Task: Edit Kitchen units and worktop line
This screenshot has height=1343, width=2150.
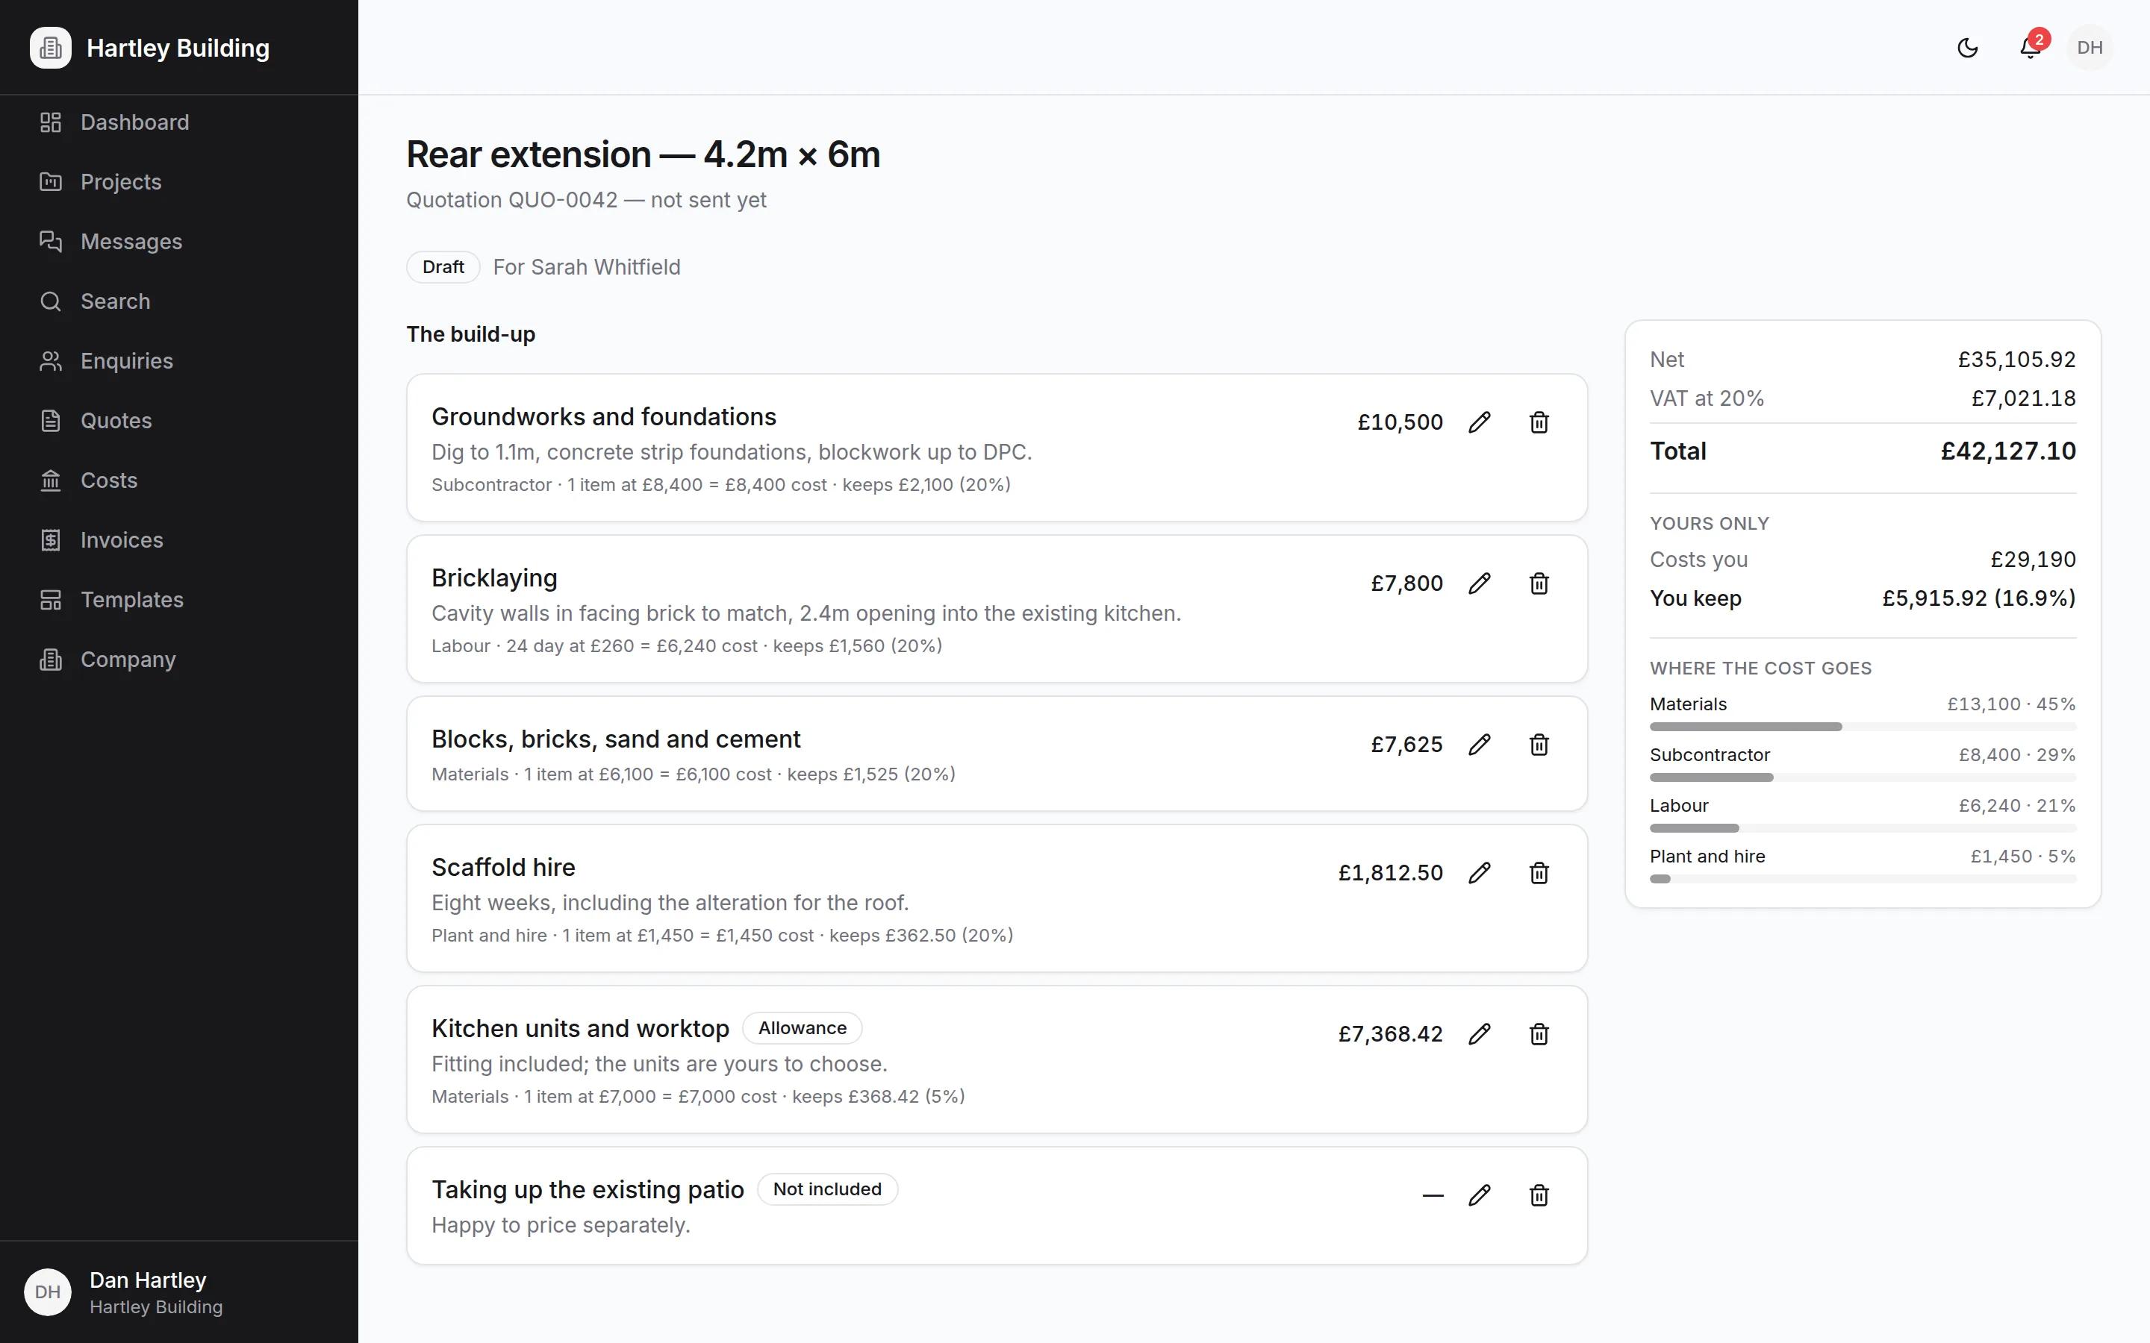Action: (1479, 1034)
